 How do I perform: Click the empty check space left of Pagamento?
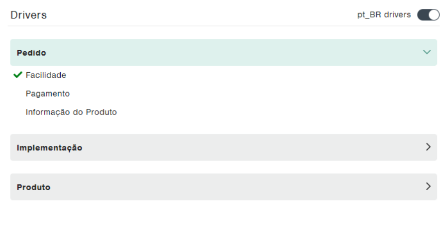18,94
